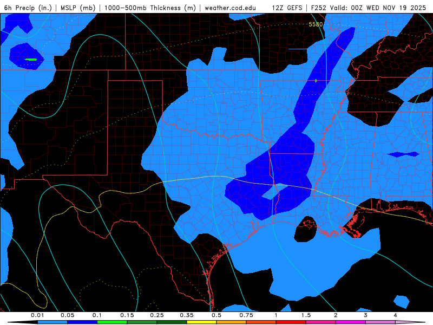Click the '0.1' legend value
The image size is (433, 325).
[97, 315]
